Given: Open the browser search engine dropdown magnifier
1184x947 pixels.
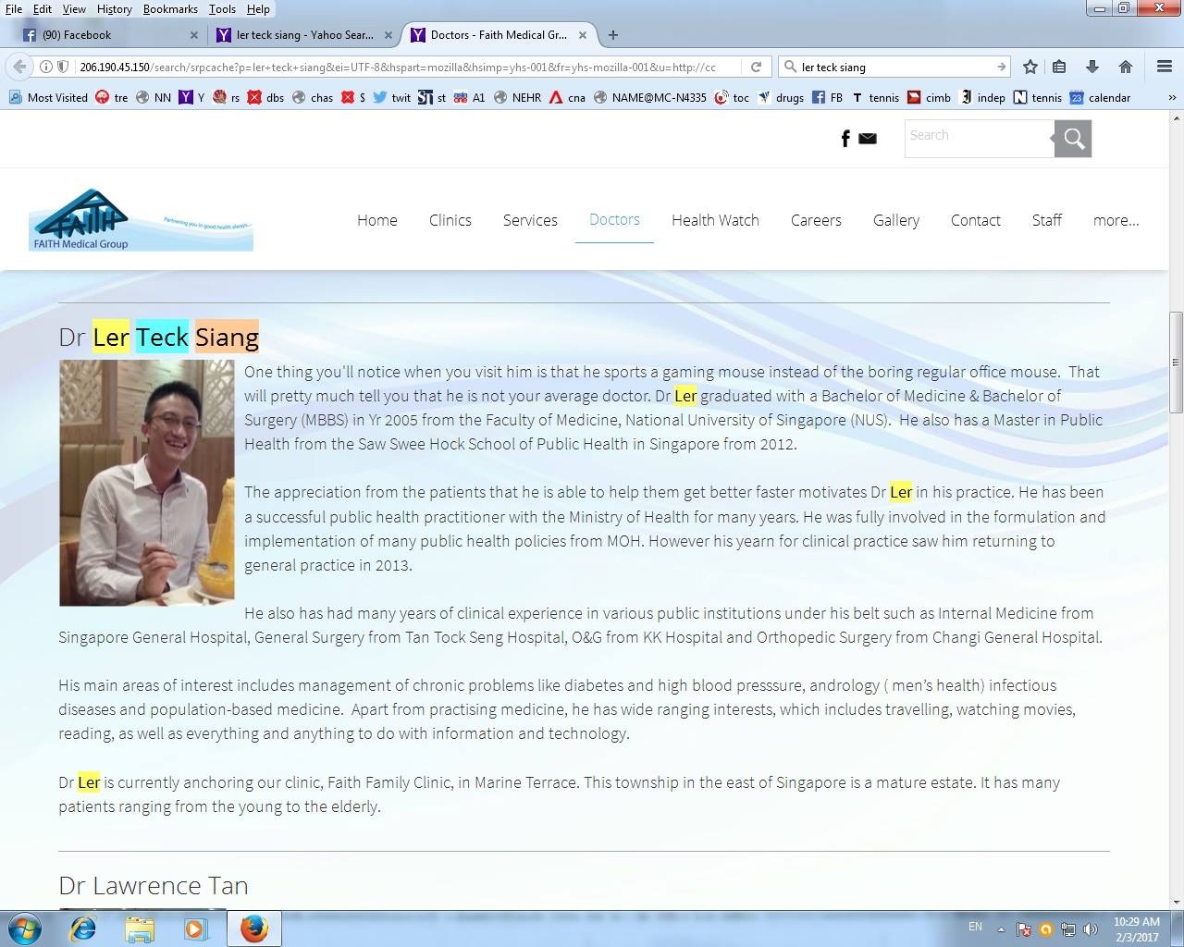Looking at the screenshot, I should click(x=791, y=67).
